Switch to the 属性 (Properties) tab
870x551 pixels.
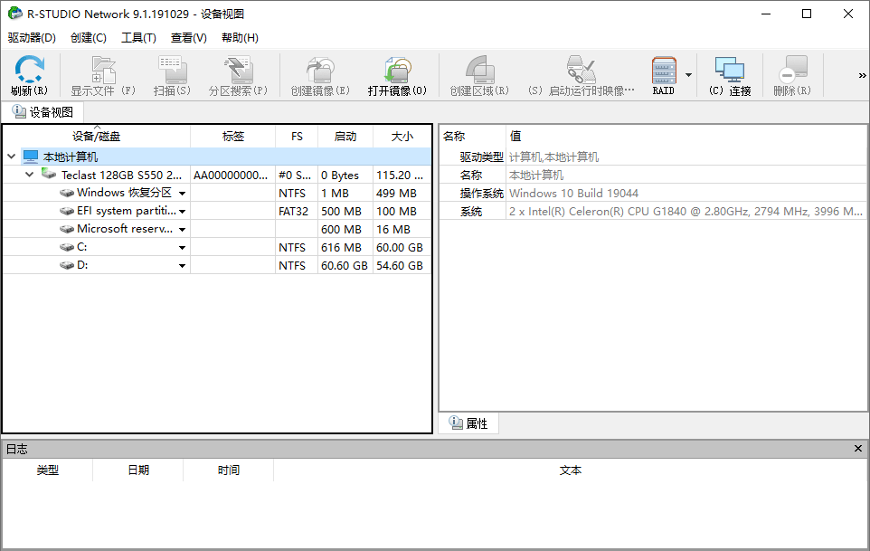pyautogui.click(x=470, y=423)
